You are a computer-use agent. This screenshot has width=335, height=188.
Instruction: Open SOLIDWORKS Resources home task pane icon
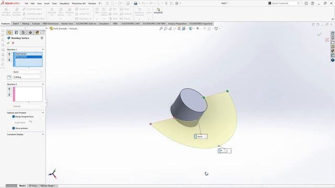coord(333,33)
